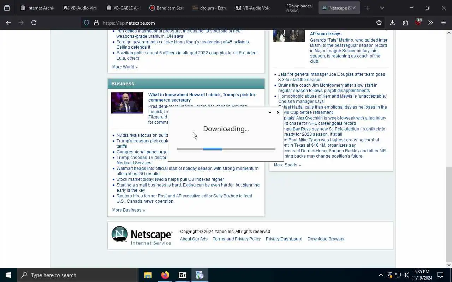Open More Business link

(x=129, y=210)
